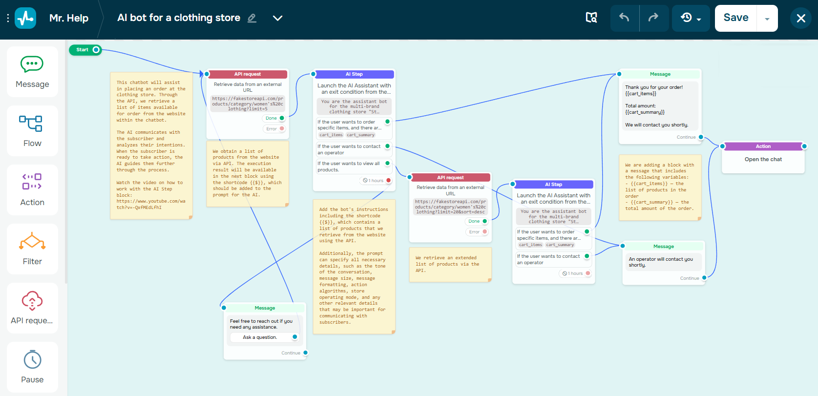
Task: Open the three-dot menu beside the logo
Action: pyautogui.click(x=8, y=18)
